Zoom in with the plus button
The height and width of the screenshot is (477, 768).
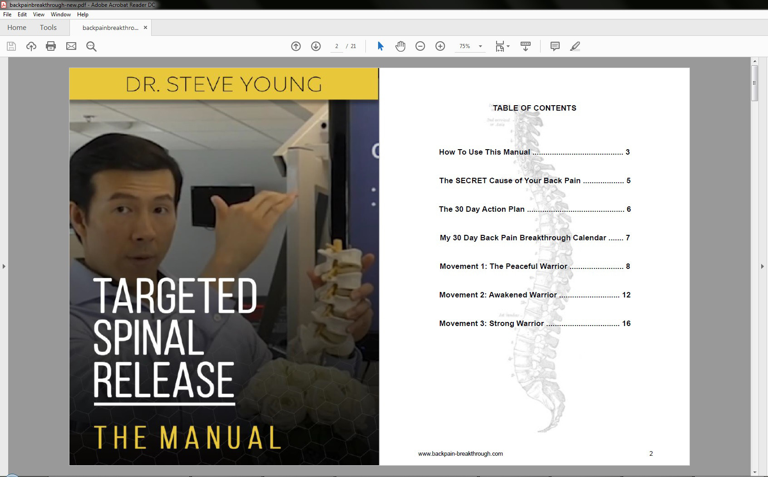440,46
